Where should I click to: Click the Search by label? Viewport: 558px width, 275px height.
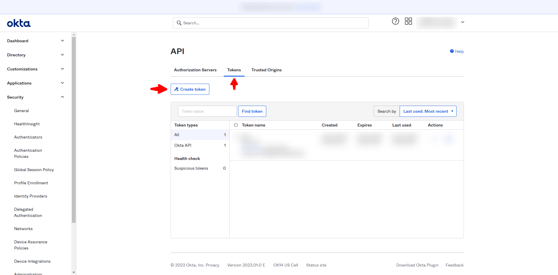tap(386, 111)
